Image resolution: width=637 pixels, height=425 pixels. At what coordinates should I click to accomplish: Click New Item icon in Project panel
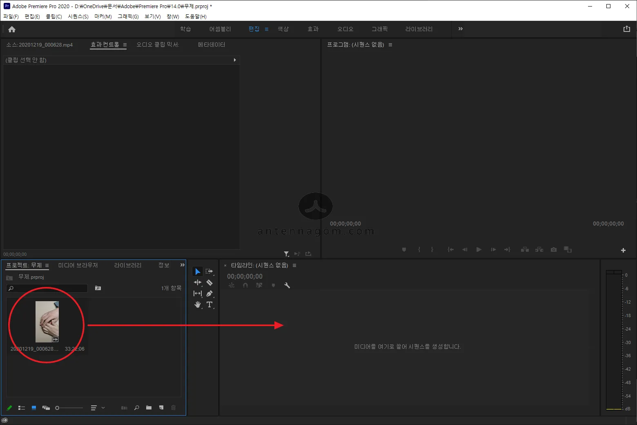[x=161, y=408]
